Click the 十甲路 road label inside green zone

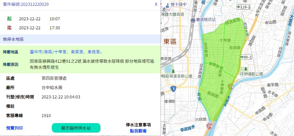point(225,40)
